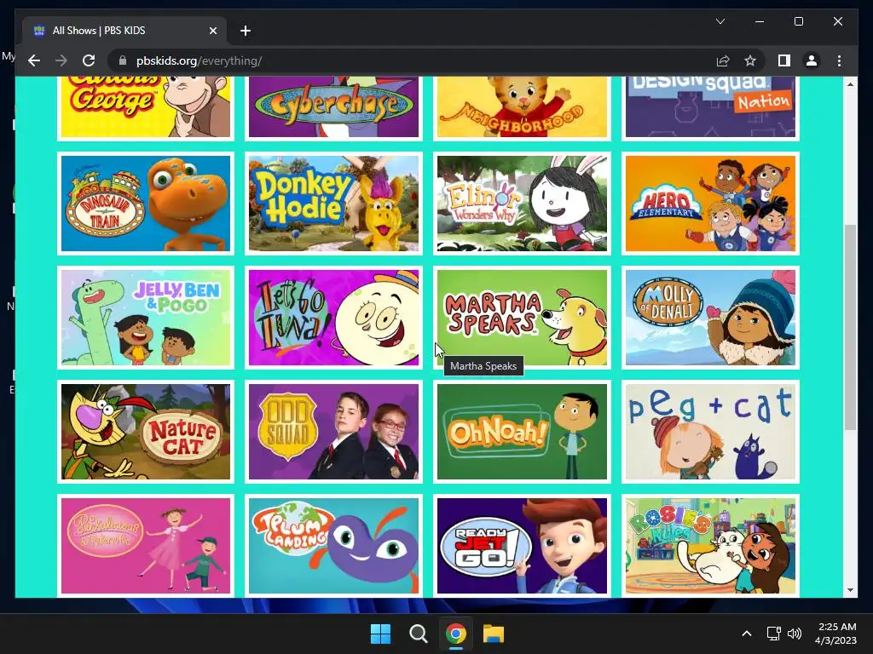Open Dinosaur Train show
This screenshot has width=873, height=654.
pyautogui.click(x=145, y=204)
